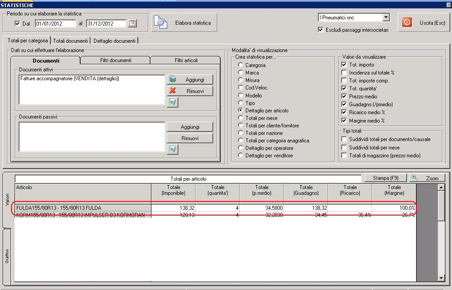The width and height of the screenshot is (452, 290).
Task: Toggle the Dal date checkbox
Action: [17, 24]
